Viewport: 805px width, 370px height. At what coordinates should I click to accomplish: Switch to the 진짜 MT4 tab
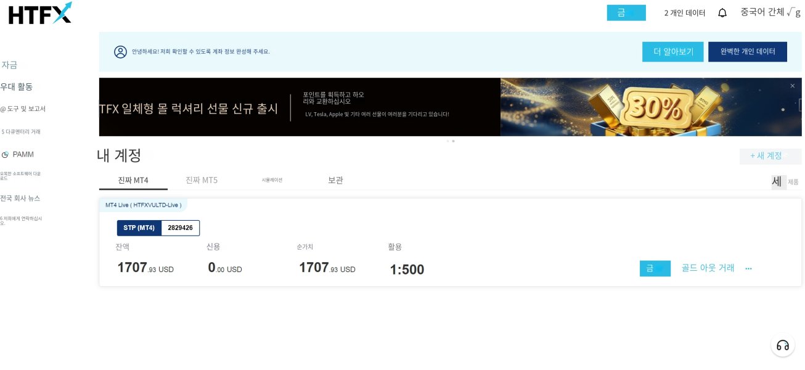pos(133,180)
